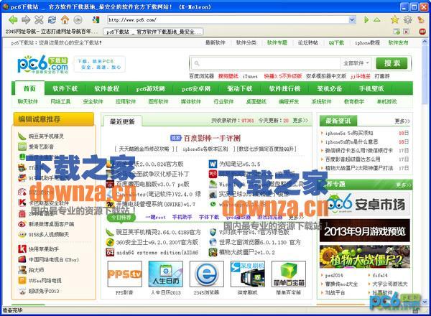
Task: Expand the address bar URL dropdown
Action: pyautogui.click(x=352, y=20)
